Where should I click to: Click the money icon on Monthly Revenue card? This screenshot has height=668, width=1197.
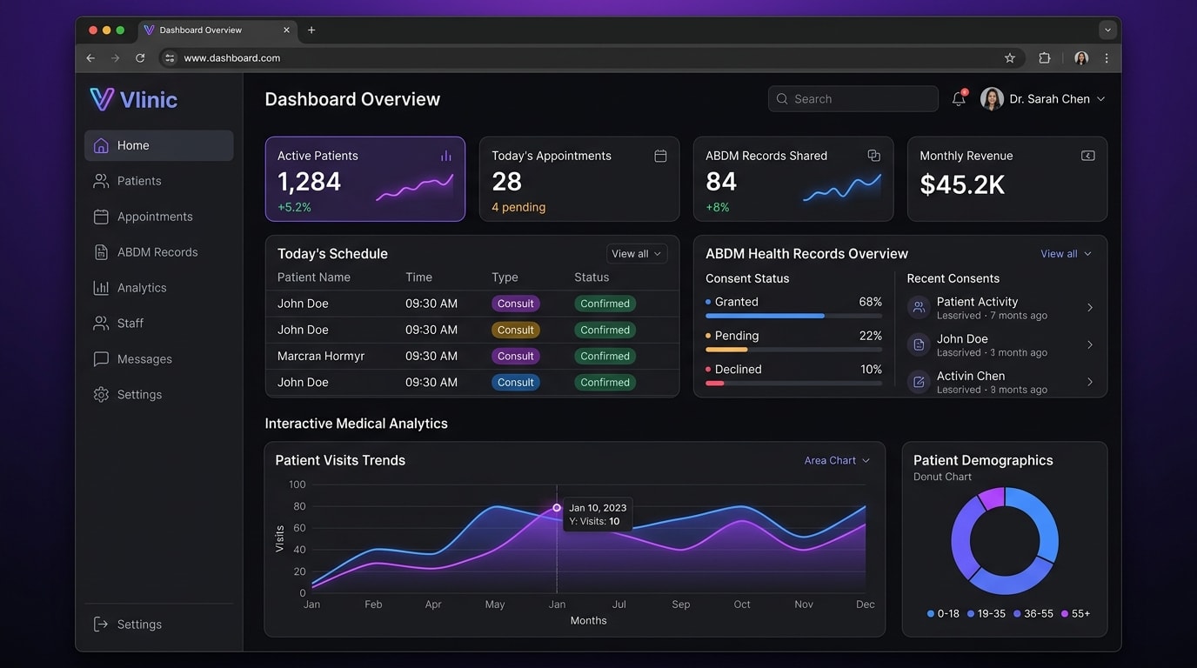click(x=1087, y=156)
